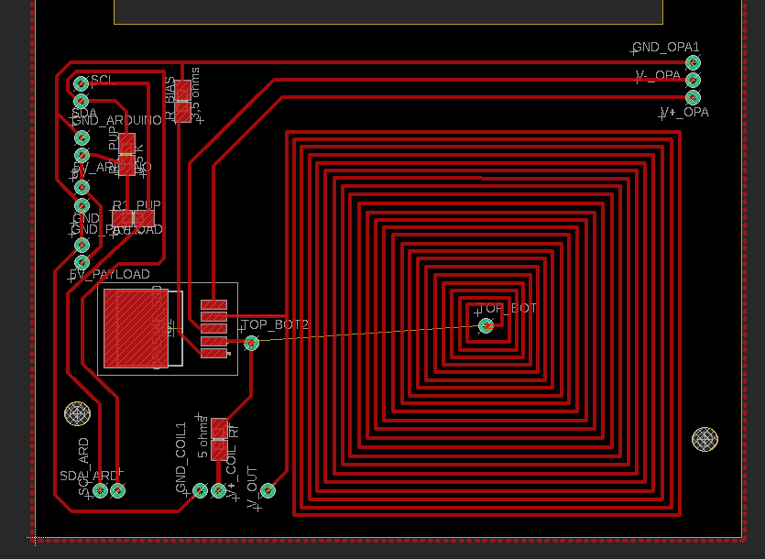The height and width of the screenshot is (559, 765).
Task: Select the V+_COIL pad
Action: pos(218,491)
